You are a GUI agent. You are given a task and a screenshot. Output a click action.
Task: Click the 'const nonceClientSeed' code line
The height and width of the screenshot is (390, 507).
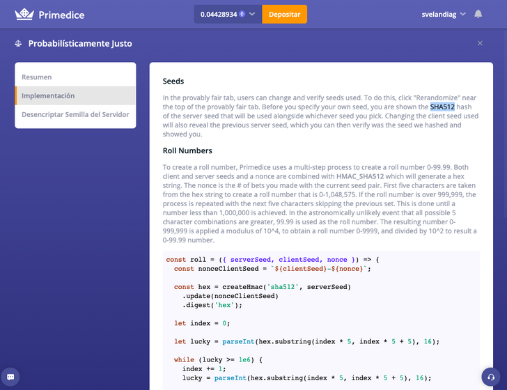(x=272, y=269)
